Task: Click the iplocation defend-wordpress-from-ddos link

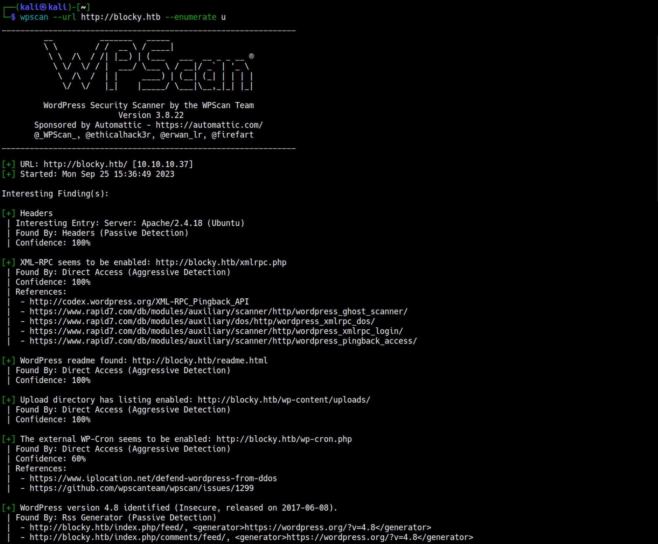Action: tap(153, 478)
